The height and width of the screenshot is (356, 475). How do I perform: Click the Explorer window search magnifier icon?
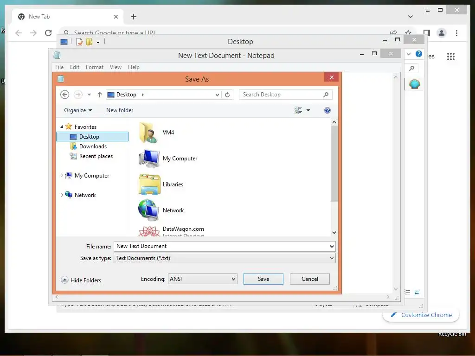411,68
